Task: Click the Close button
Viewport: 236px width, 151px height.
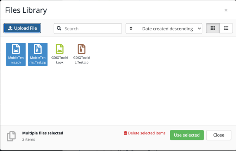Action: 219,135
